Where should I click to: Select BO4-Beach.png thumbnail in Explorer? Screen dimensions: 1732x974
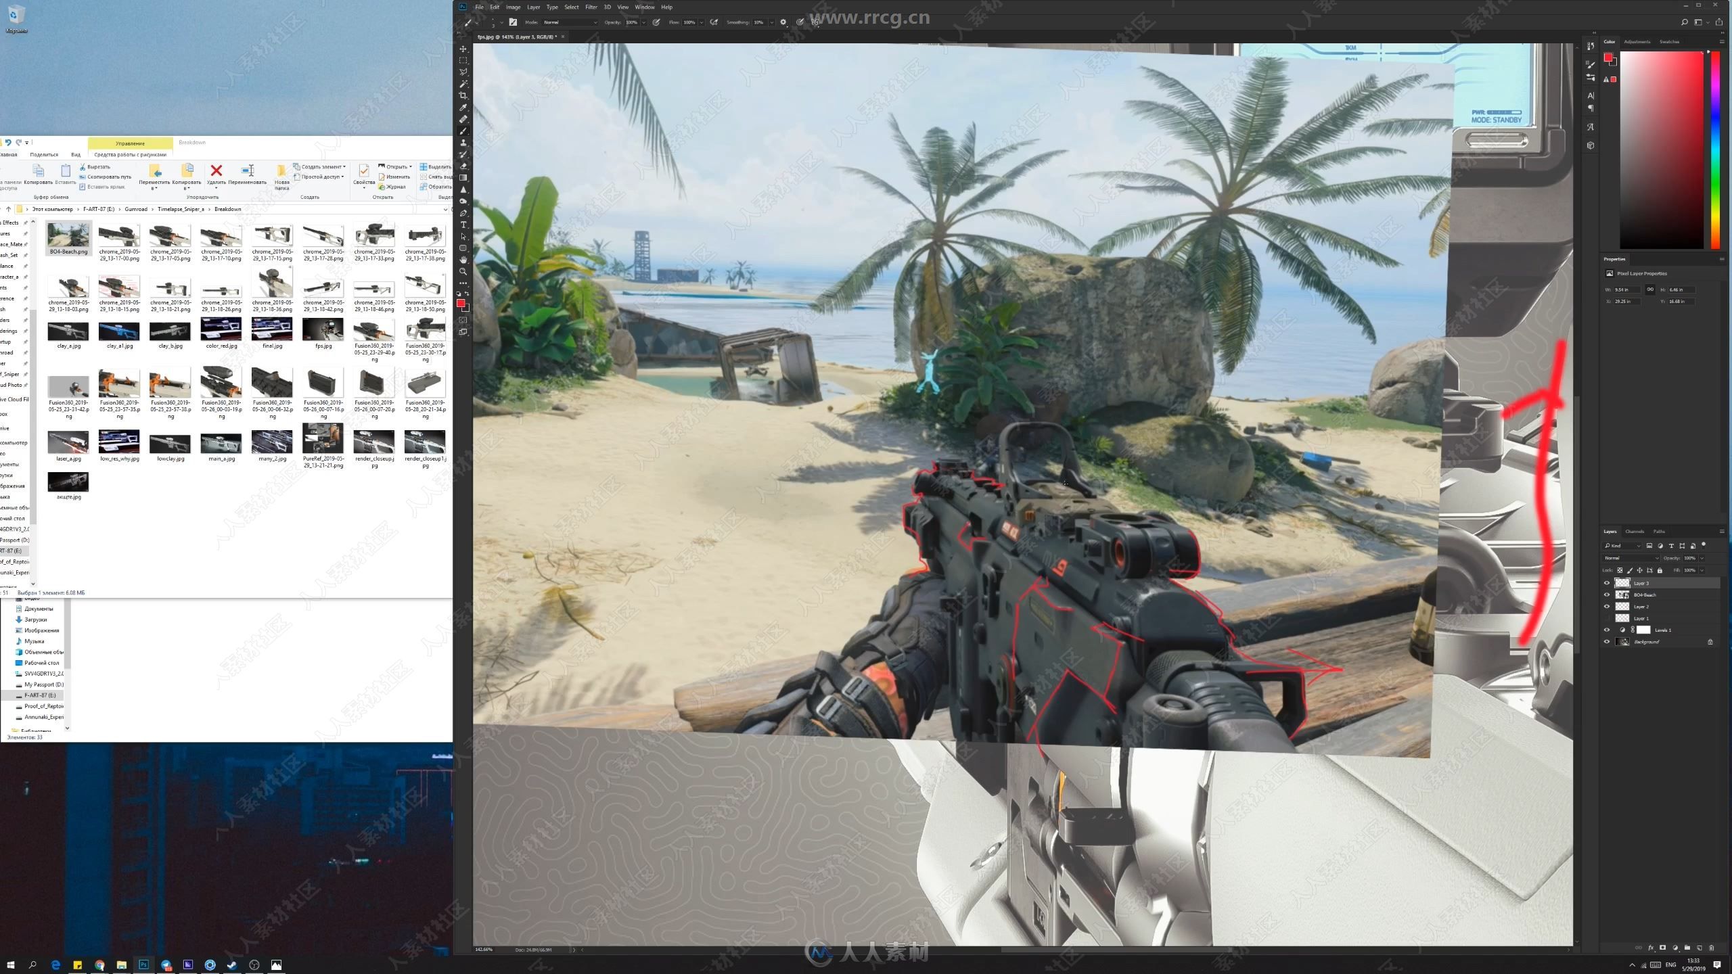click(x=68, y=238)
